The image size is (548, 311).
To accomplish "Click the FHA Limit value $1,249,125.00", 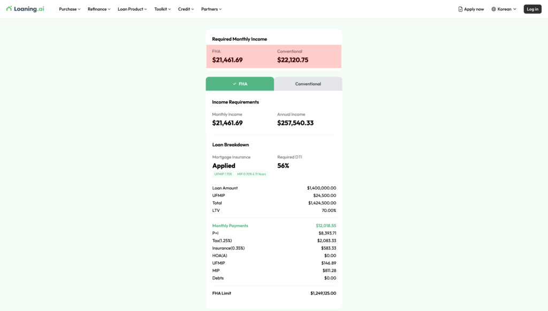I will pos(323,293).
